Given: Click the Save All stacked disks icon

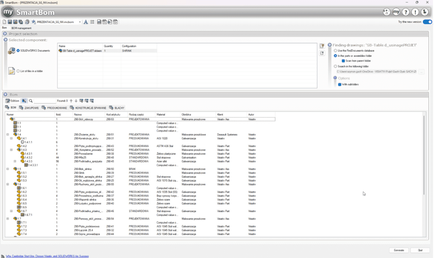Looking at the screenshot, I should pyautogui.click(x=21, y=22).
